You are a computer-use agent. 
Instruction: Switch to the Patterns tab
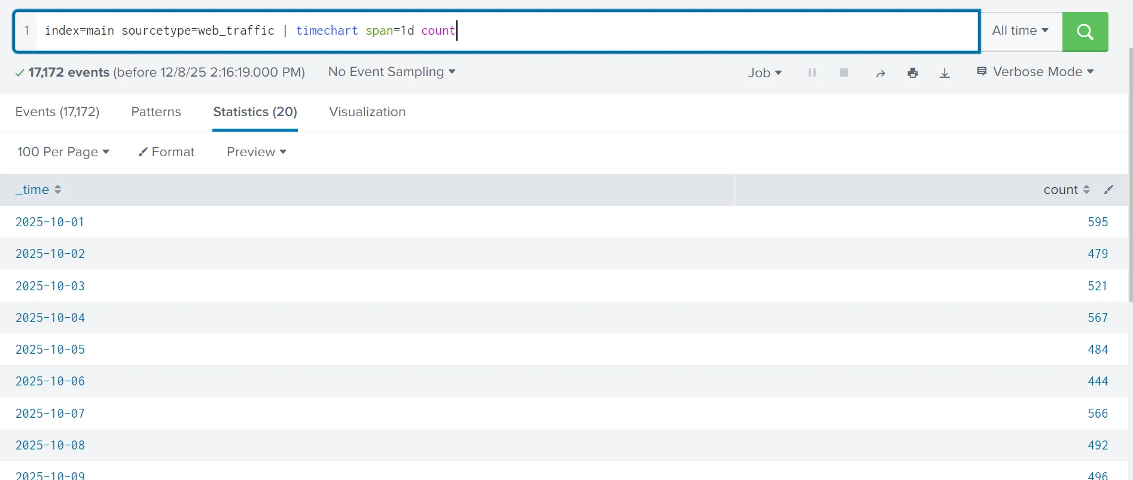156,112
